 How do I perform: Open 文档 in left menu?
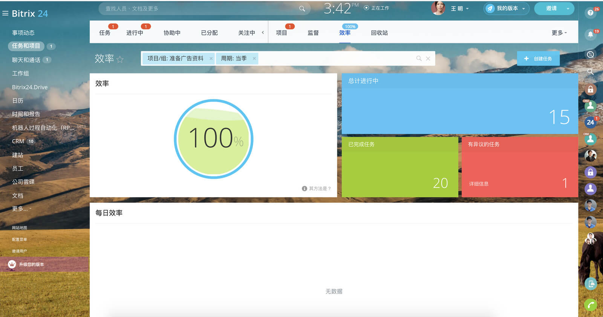click(18, 195)
